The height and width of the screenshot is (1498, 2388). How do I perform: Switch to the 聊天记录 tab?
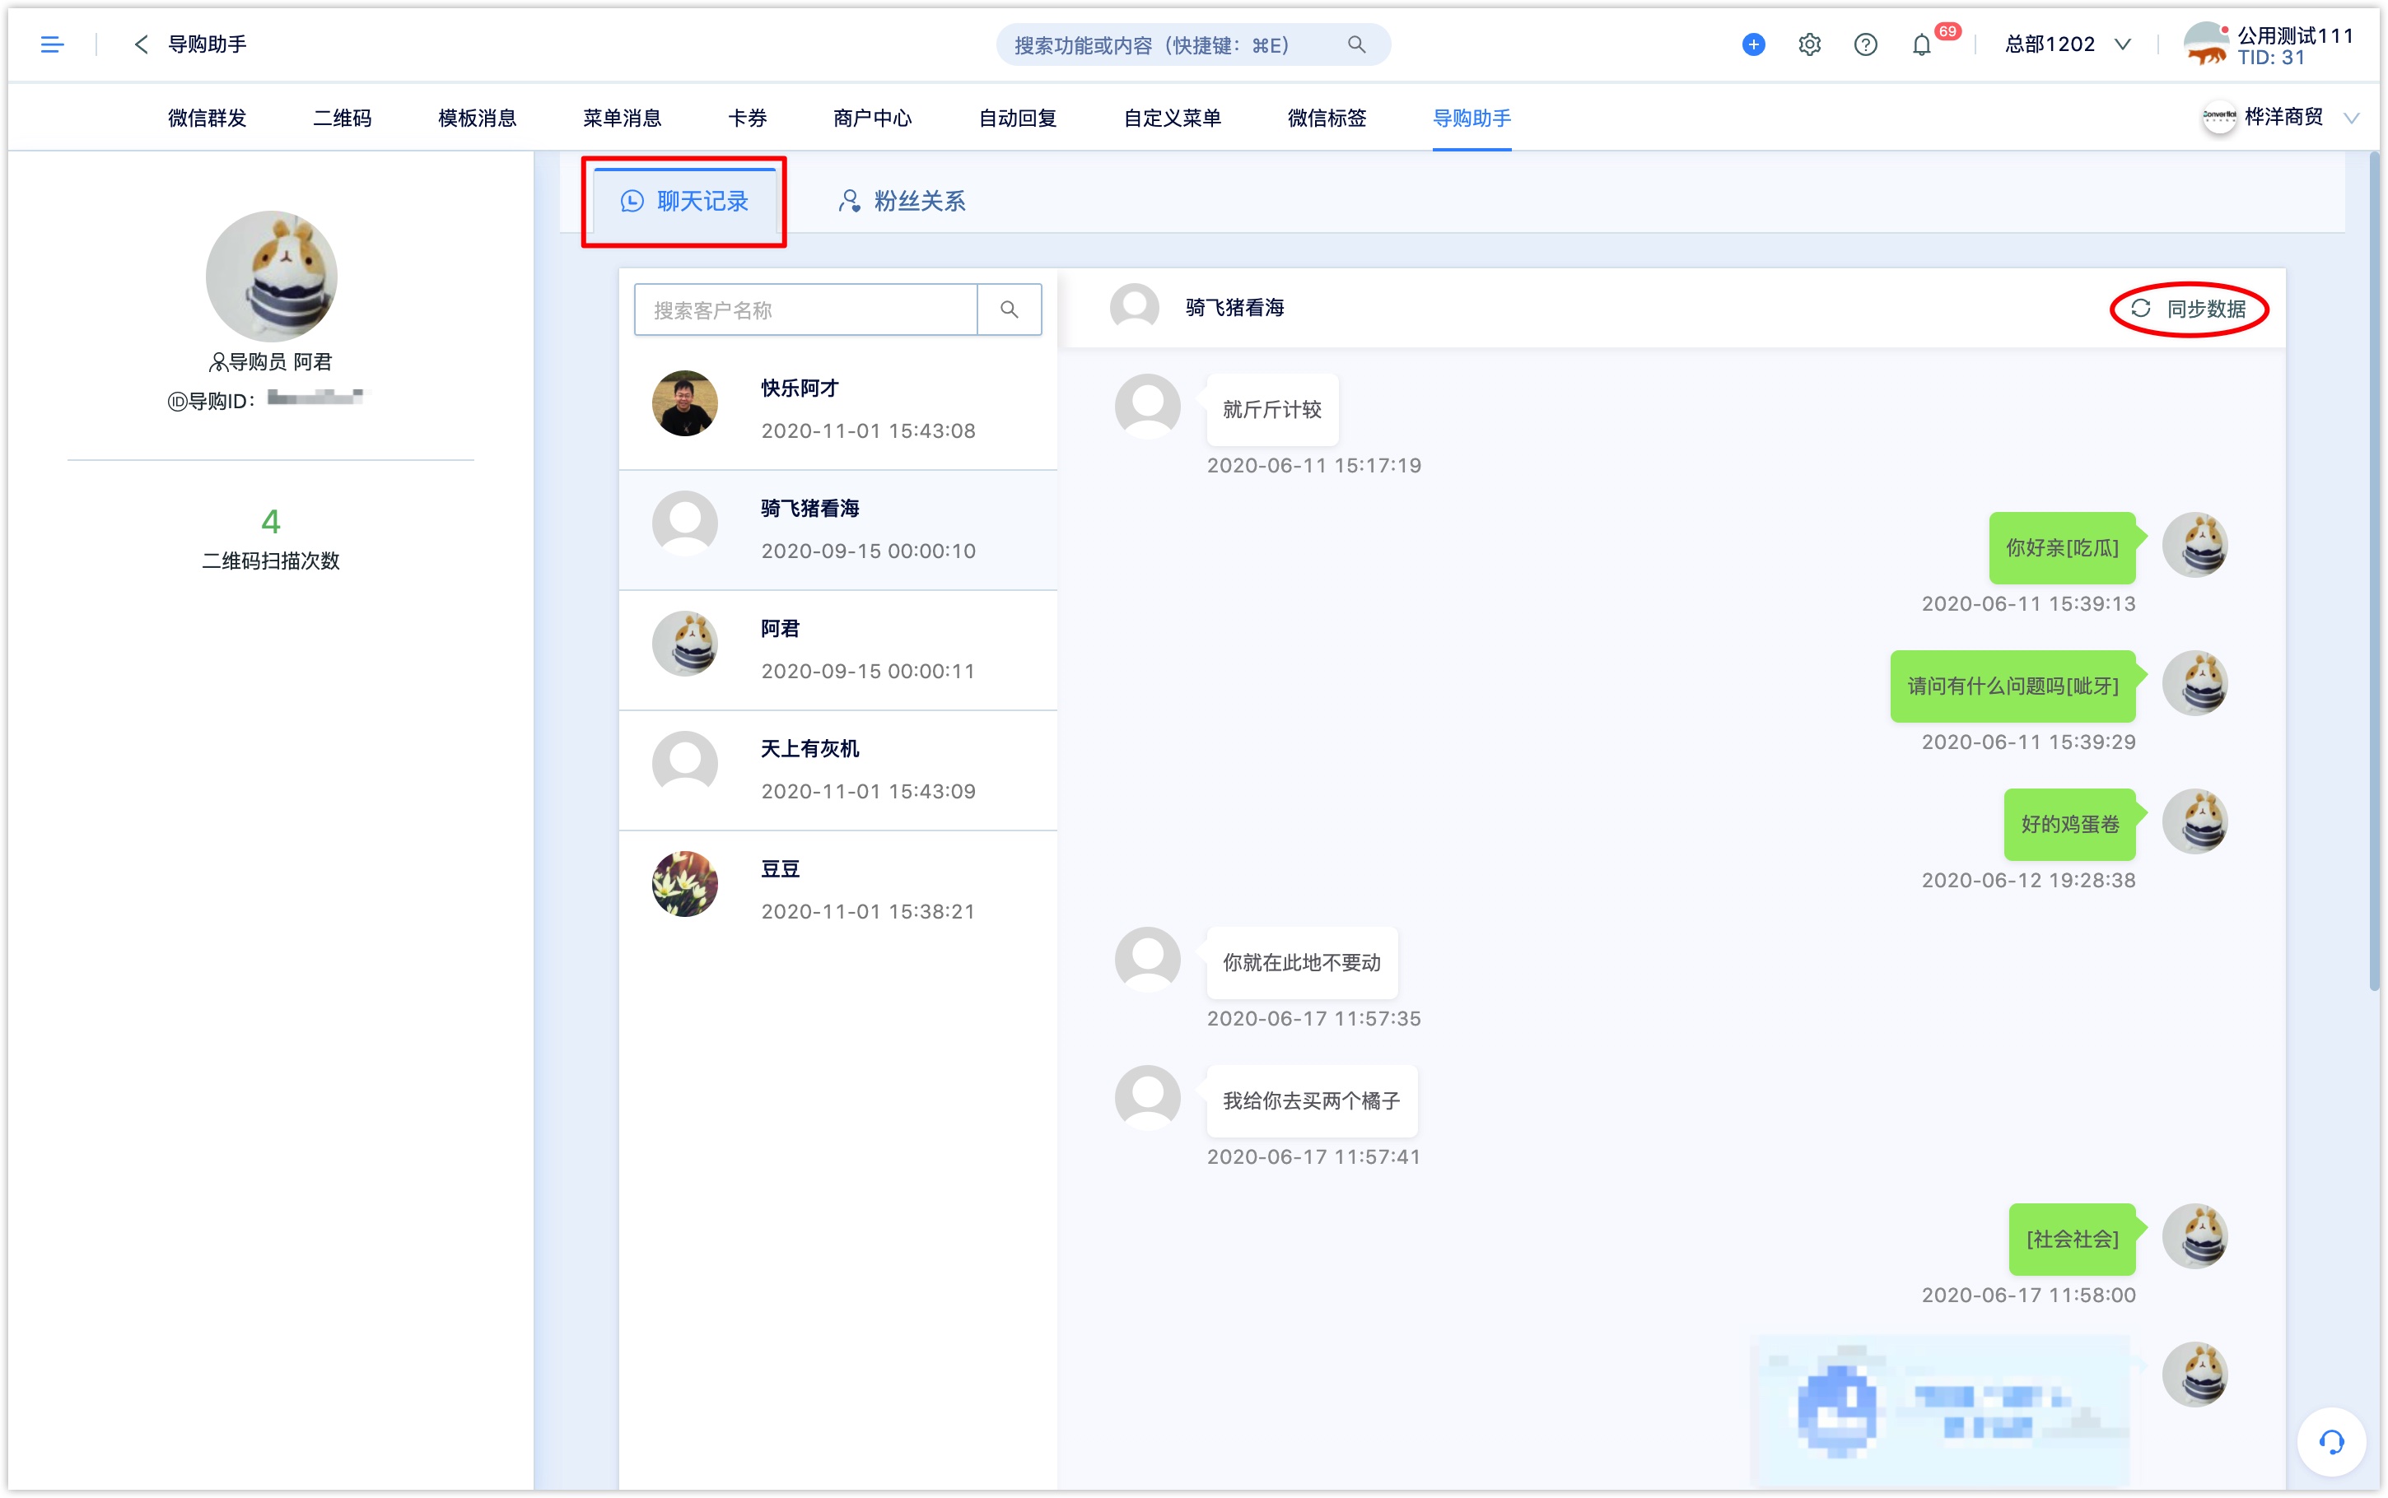(684, 202)
